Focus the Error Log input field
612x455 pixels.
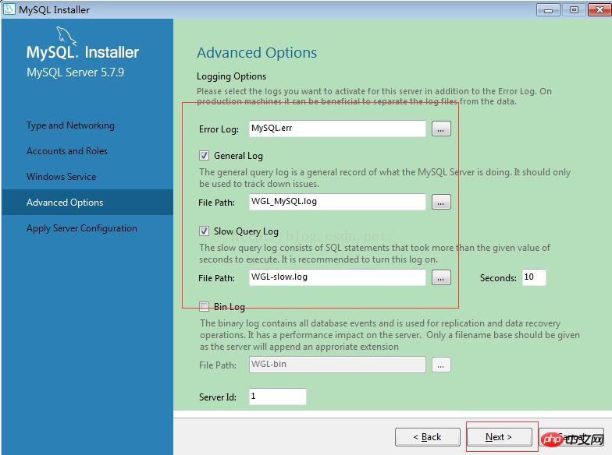[337, 128]
